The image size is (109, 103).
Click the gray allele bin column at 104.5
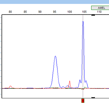point(83,57)
